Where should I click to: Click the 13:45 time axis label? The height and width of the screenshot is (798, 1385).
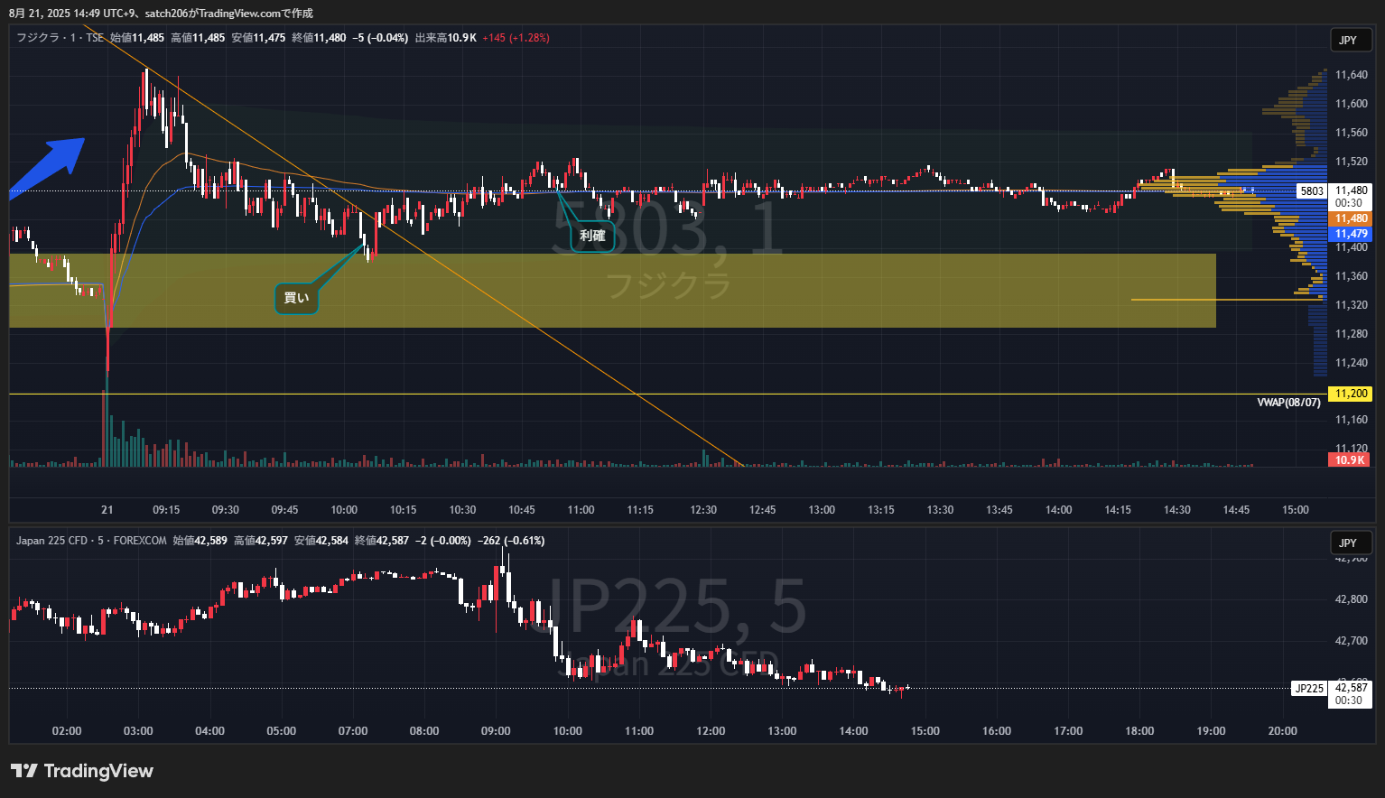coord(999,510)
